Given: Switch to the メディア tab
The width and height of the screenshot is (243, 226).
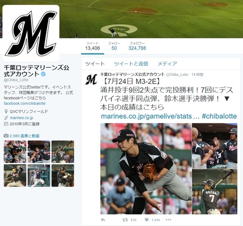Looking at the screenshot, I should pyautogui.click(x=167, y=64).
